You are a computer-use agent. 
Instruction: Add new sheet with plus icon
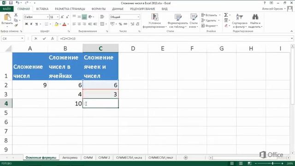(x=186, y=158)
